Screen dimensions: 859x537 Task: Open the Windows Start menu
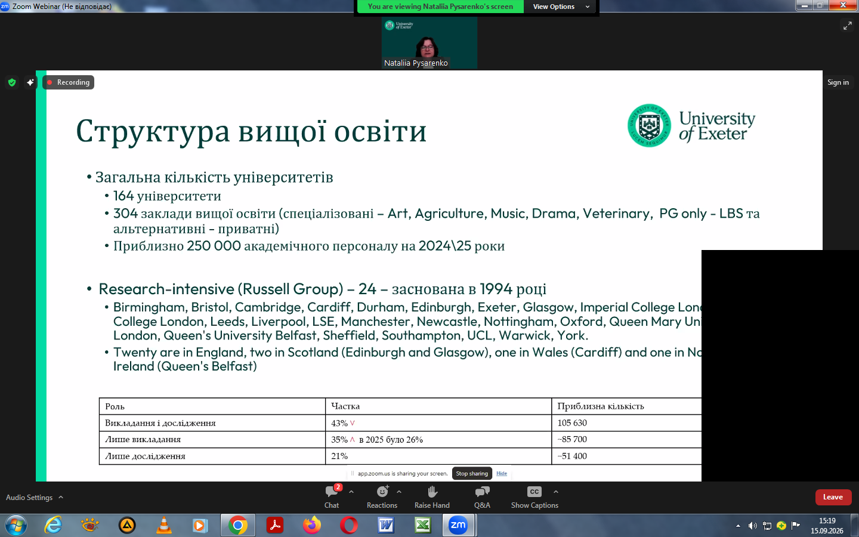click(16, 526)
